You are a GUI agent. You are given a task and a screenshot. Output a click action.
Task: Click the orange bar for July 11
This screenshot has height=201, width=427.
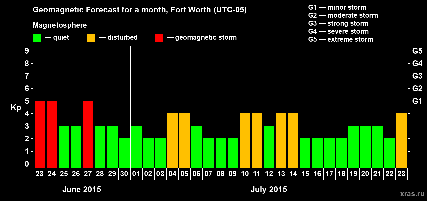click(257, 140)
